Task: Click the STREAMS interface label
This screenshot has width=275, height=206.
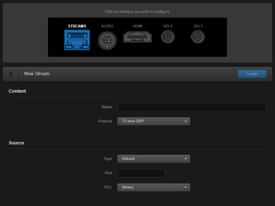Action: (x=77, y=26)
